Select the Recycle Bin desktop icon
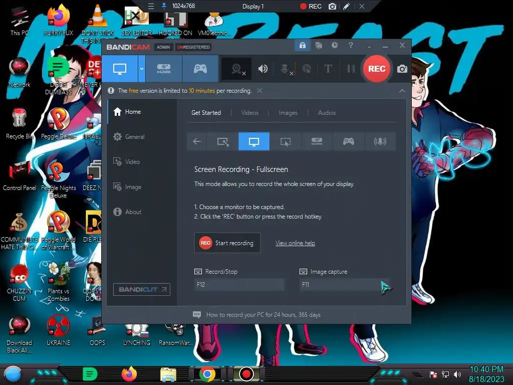 (x=19, y=124)
